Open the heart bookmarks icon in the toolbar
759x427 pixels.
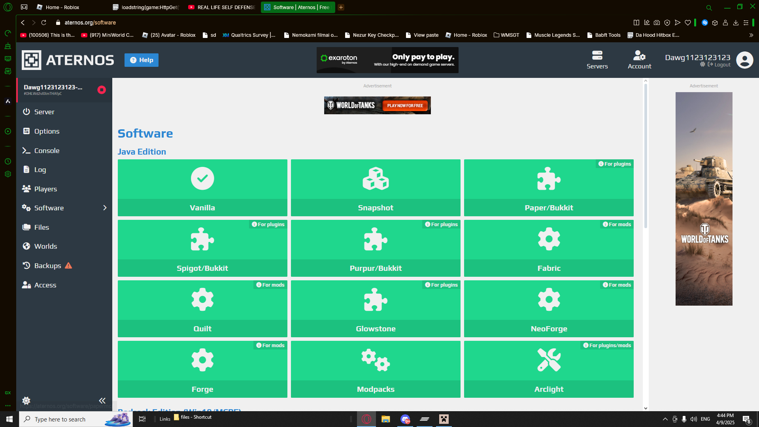(x=688, y=23)
